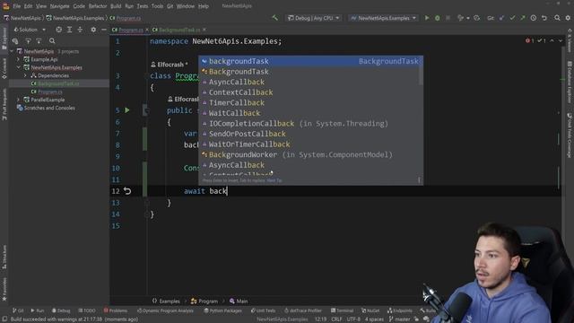The width and height of the screenshot is (574, 323).
Task: Expand the ParallelExample project node
Action: pyautogui.click(x=18, y=100)
